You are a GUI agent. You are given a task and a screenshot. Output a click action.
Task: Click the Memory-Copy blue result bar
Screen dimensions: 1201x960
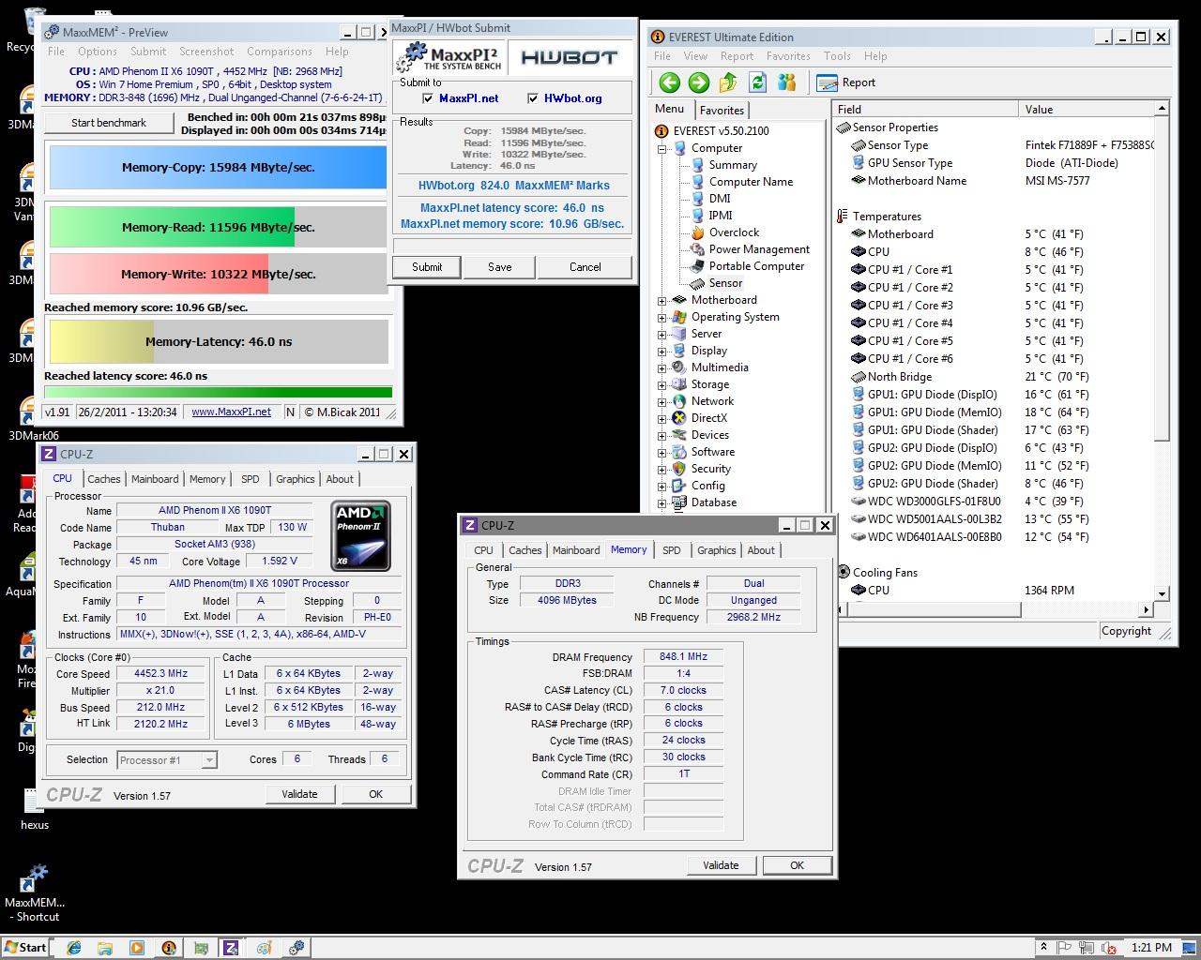(218, 168)
